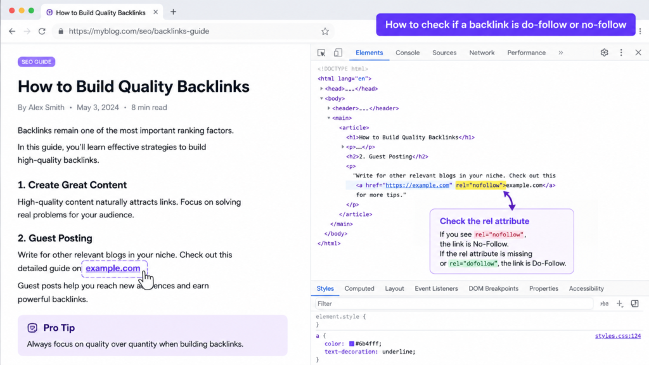Select the Computed subtab
The height and width of the screenshot is (365, 649).
359,288
